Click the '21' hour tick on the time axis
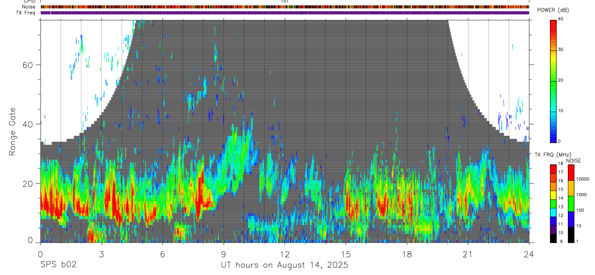 (x=468, y=254)
